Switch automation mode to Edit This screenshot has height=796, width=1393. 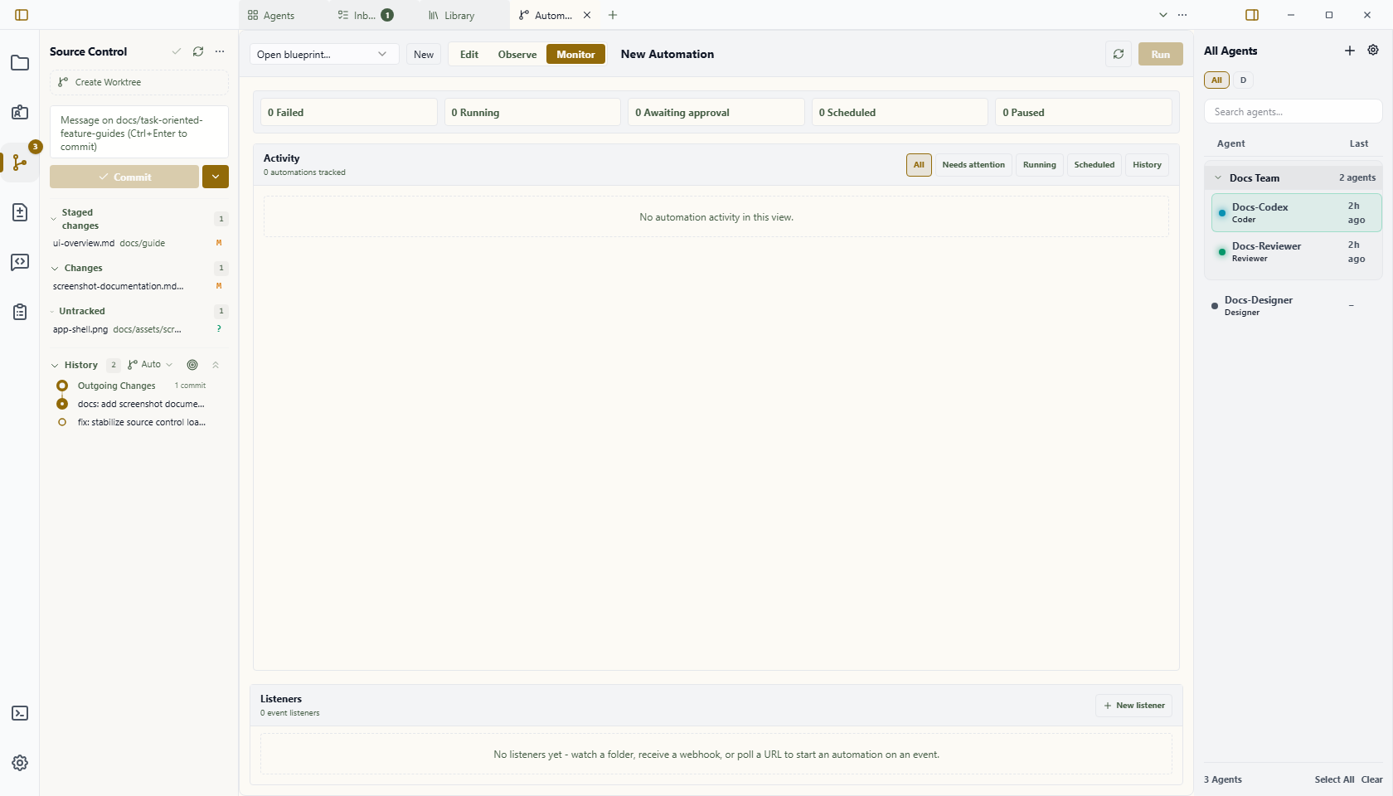[469, 54]
